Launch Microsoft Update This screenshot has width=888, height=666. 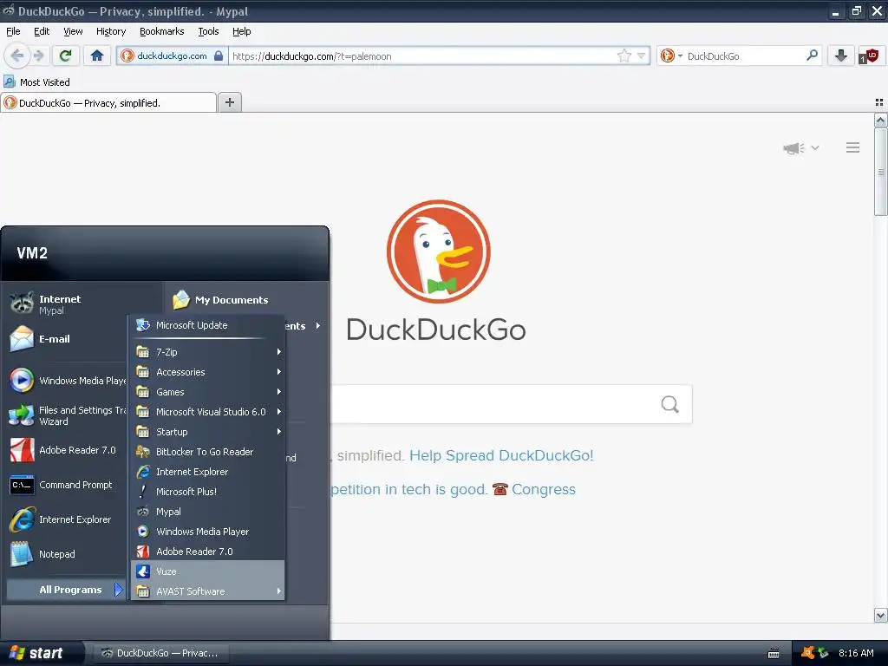click(207, 325)
